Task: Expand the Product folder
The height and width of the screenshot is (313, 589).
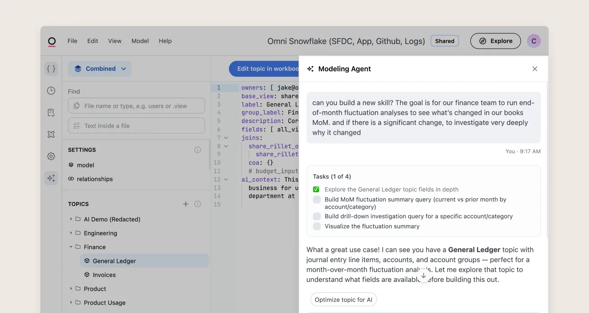Action: (71, 289)
